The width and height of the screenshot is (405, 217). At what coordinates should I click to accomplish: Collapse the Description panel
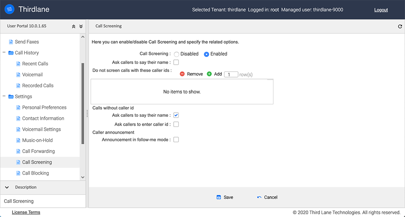(7, 187)
